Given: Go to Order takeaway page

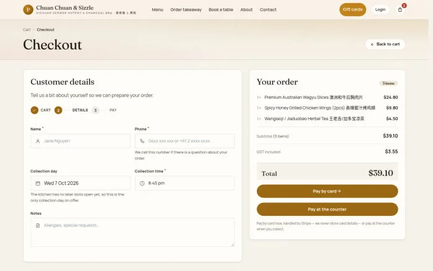Looking at the screenshot, I should click(186, 10).
